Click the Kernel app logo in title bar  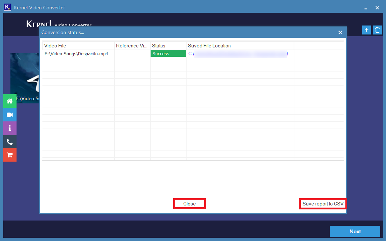point(8,7)
